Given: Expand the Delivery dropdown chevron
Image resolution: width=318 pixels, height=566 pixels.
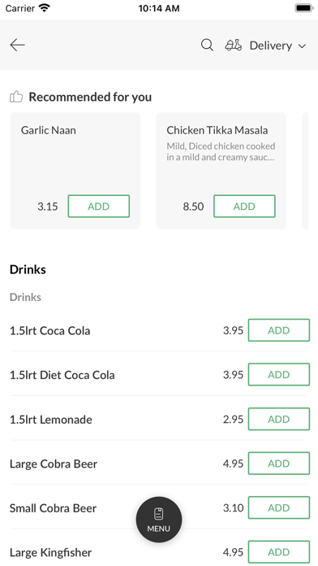Looking at the screenshot, I should click(x=302, y=46).
